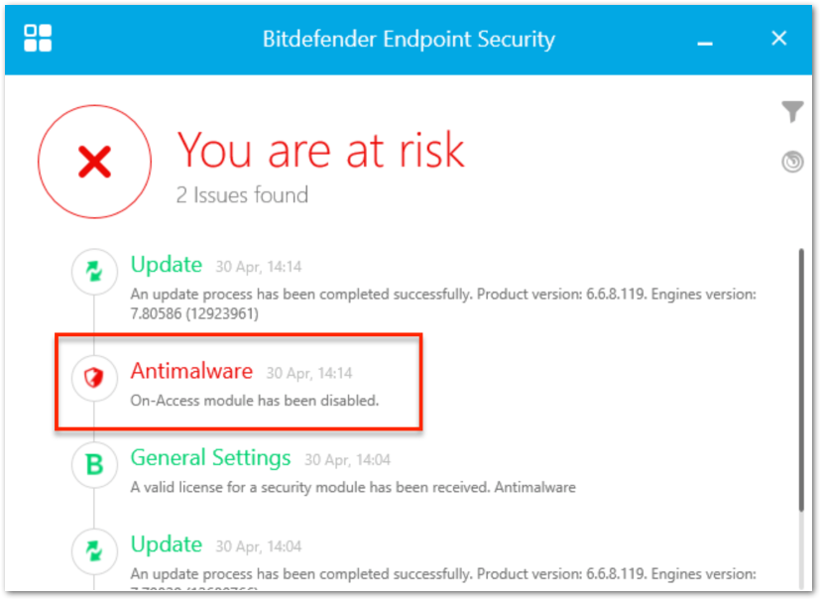Click the red X status circle
Image resolution: width=821 pixels, height=600 pixels.
pyautogui.click(x=94, y=159)
